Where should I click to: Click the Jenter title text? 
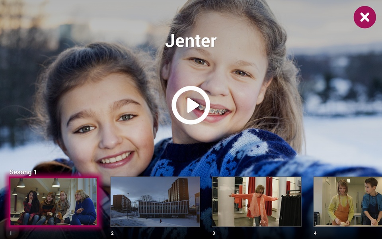tap(191, 41)
